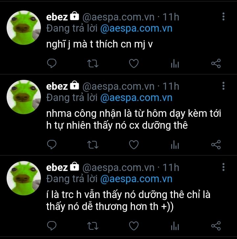Open the ebez profile picture on second tweet
237x239 pixels.
pyautogui.click(x=24, y=97)
